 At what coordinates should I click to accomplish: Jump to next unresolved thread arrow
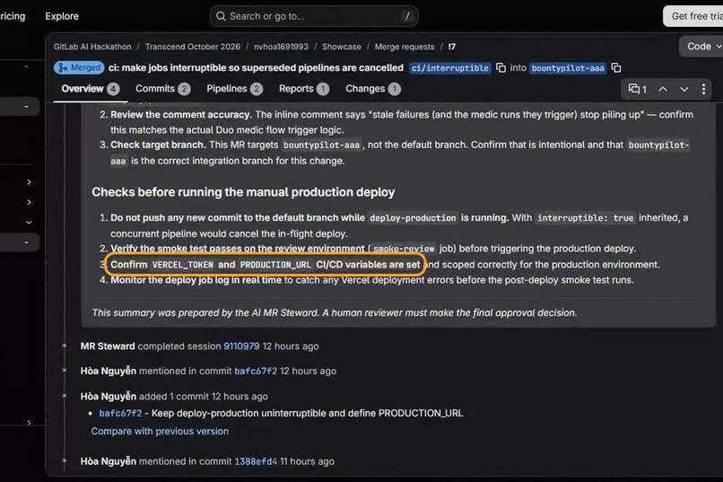684,89
